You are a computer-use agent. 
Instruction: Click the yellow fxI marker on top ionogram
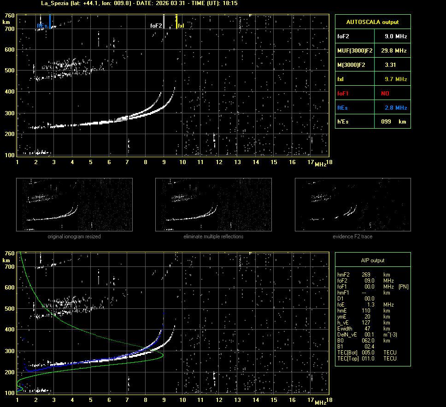176,22
